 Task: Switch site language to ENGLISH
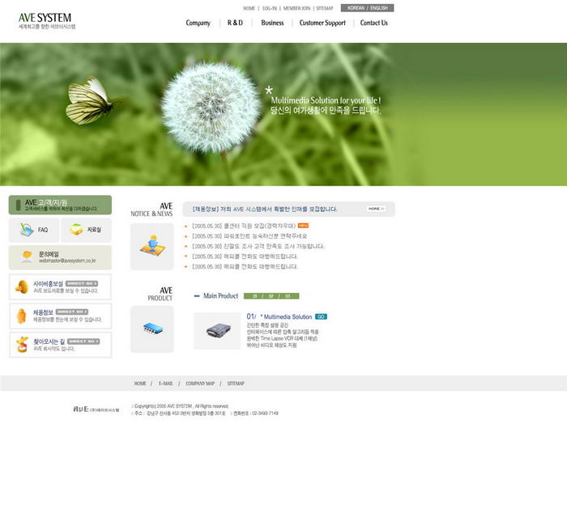[x=379, y=8]
